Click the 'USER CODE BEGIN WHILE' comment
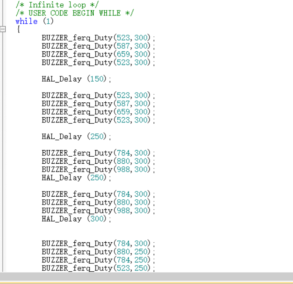Image resolution: width=293 pixels, height=284 pixels. [x=74, y=13]
